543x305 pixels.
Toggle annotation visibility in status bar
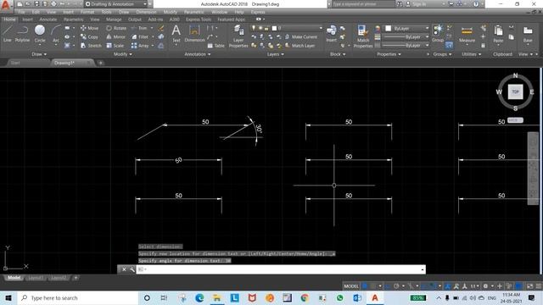tap(456, 286)
